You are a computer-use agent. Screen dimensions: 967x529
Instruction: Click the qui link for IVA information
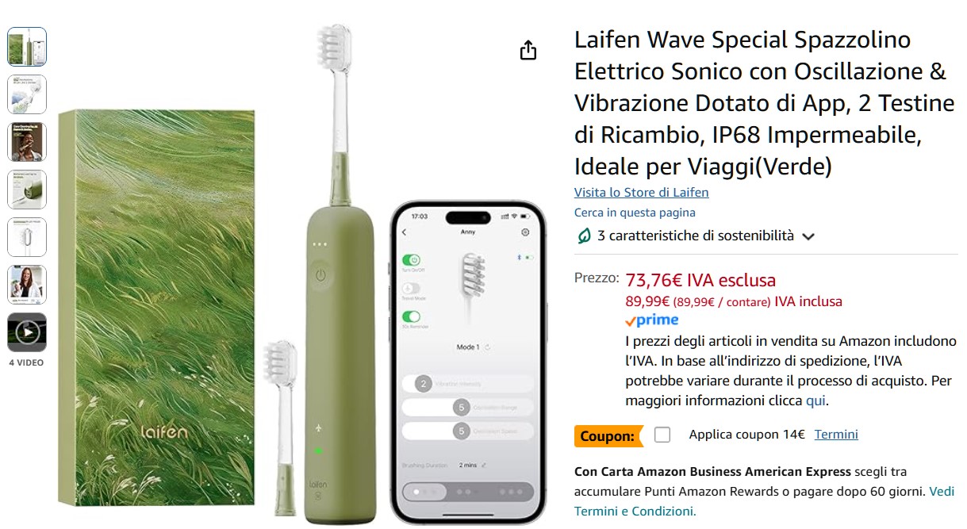(815, 401)
